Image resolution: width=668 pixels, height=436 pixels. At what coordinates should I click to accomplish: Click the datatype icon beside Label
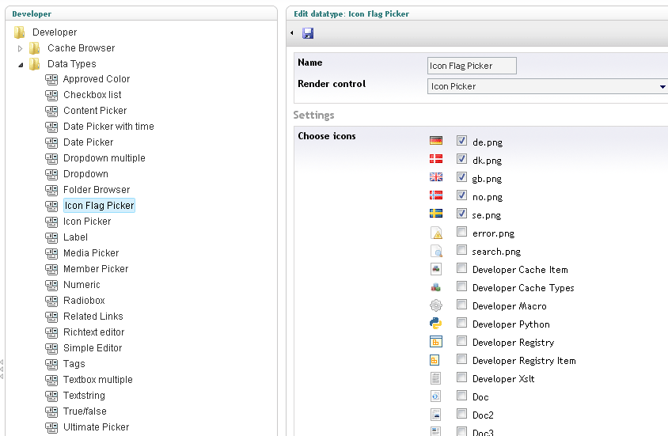pyautogui.click(x=51, y=237)
